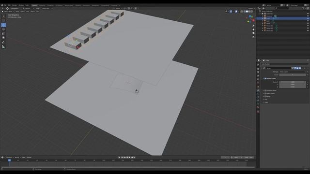Expand the Plane.001 outliner row

tap(263, 26)
